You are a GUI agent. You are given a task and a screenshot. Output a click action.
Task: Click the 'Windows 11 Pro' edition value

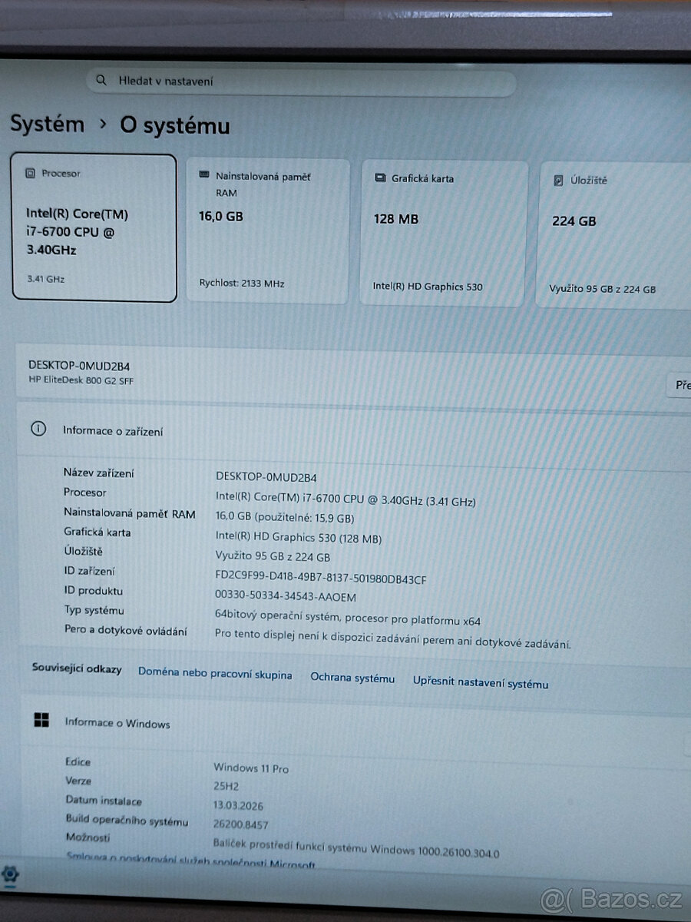click(251, 768)
